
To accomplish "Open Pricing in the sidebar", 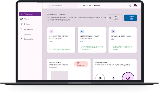I will click(30, 19).
